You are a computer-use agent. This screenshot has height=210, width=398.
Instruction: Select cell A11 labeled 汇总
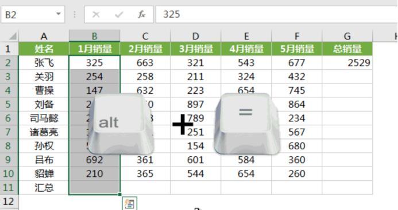coord(44,188)
